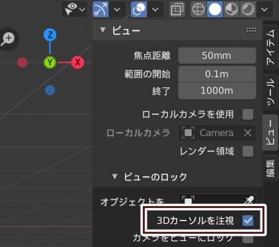Switch to Rendered shading mode
279x247 pixels.
point(248,9)
